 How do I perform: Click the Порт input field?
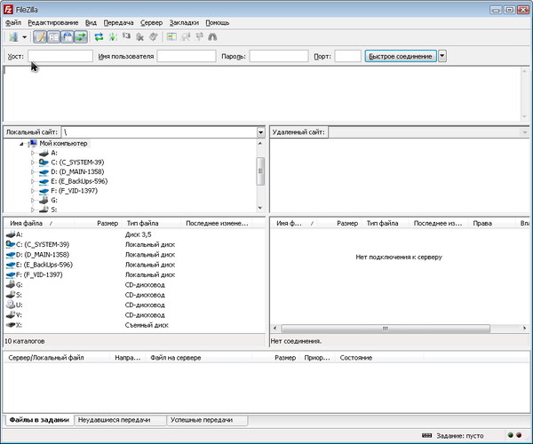point(347,56)
